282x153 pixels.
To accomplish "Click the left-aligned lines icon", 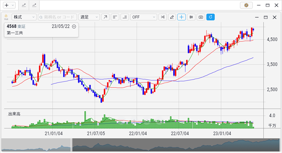I will coord(115,17).
